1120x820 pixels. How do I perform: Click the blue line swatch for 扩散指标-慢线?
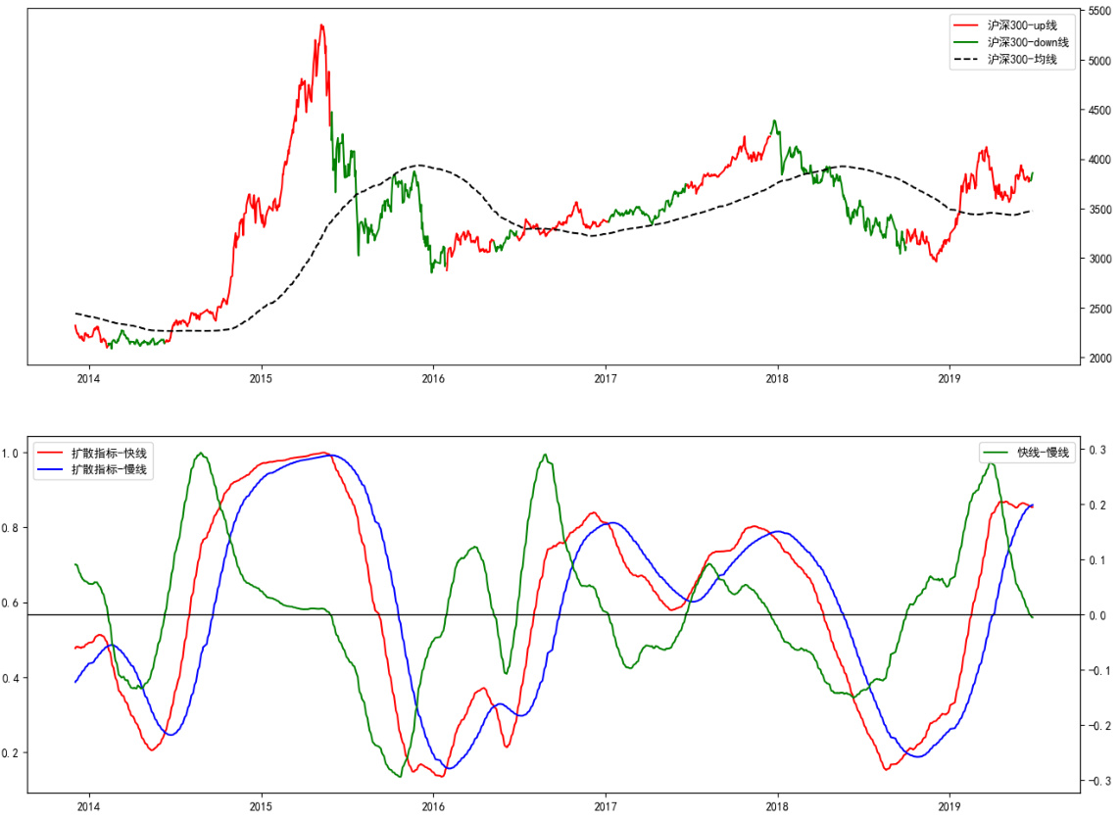pos(51,470)
